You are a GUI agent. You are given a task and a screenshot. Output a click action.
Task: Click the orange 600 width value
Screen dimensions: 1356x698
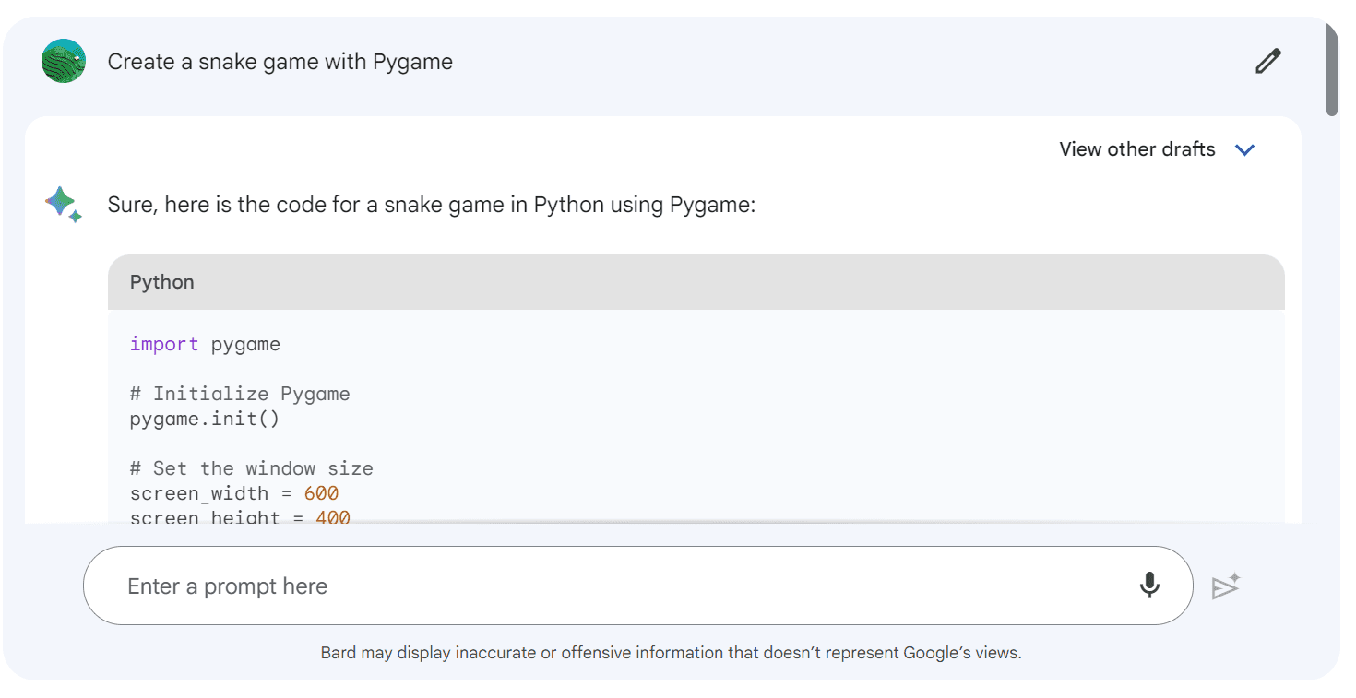pos(322,493)
